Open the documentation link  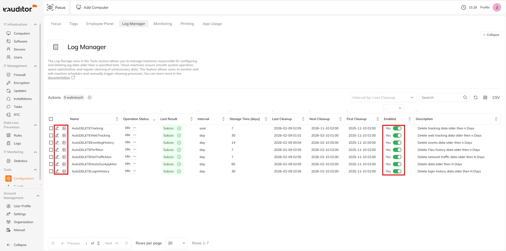(59, 78)
